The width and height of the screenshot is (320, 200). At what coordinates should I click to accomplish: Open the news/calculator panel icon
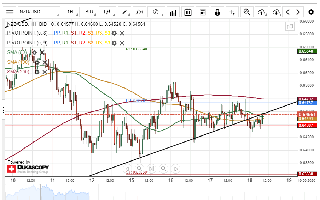[x=203, y=12]
